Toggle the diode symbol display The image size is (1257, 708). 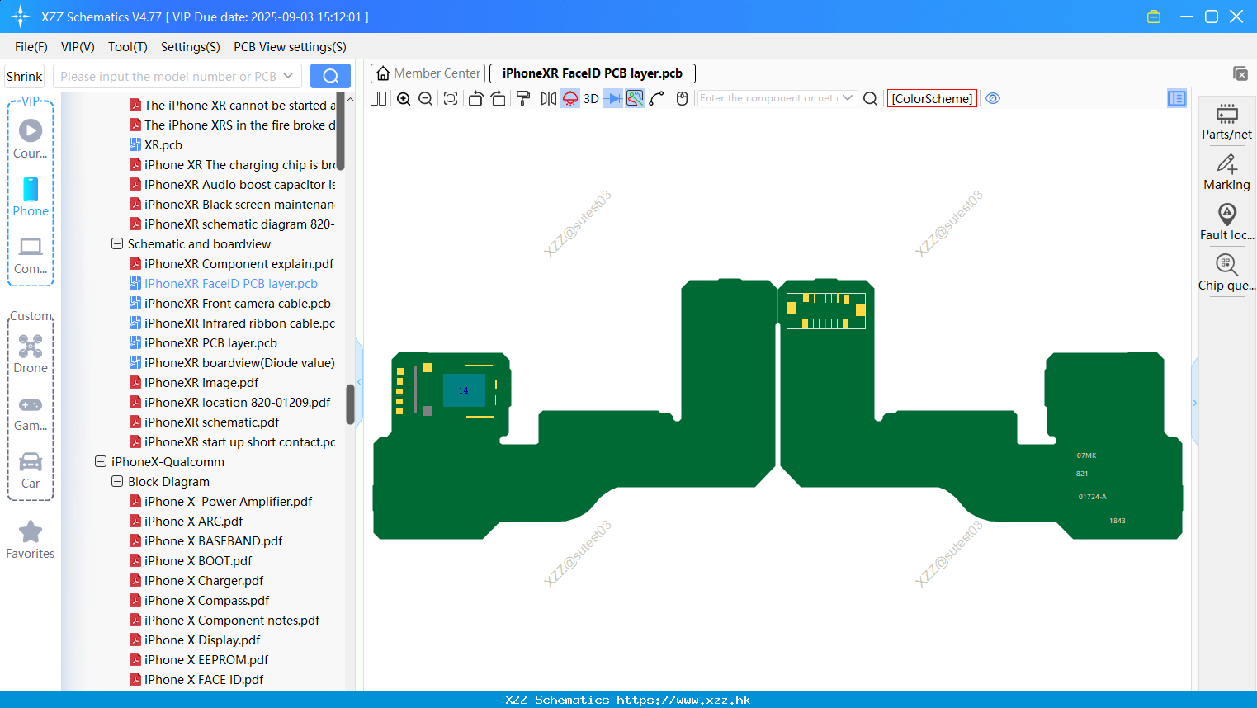pos(613,98)
